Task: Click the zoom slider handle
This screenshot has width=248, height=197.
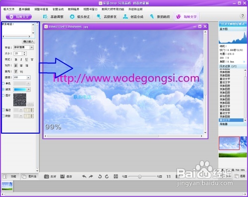Action: (x=140, y=177)
